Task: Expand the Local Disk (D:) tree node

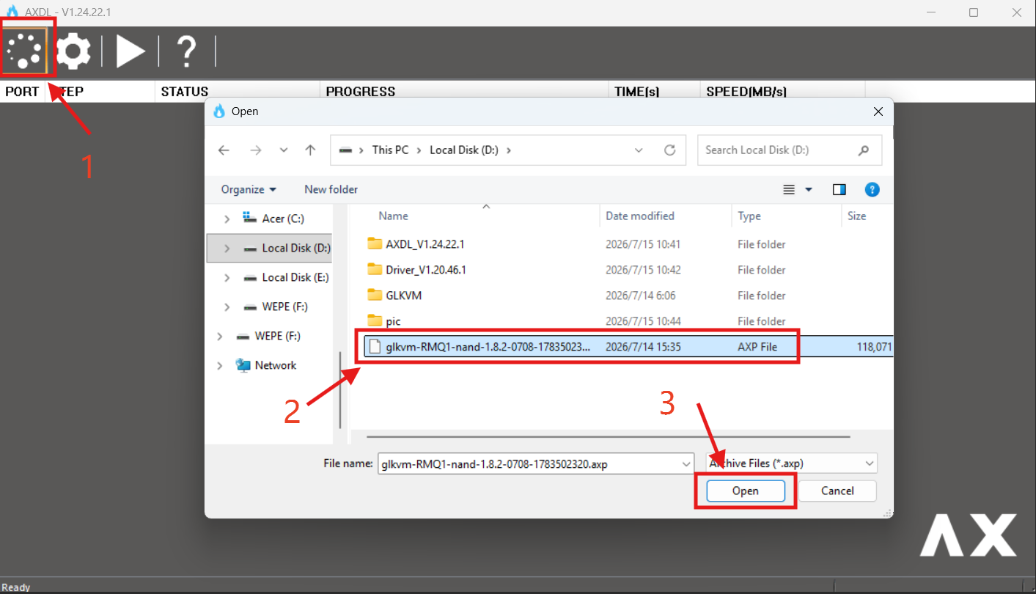Action: pyautogui.click(x=227, y=248)
